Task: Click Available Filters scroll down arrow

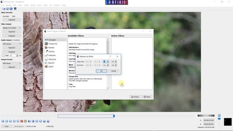Action: (x=108, y=88)
